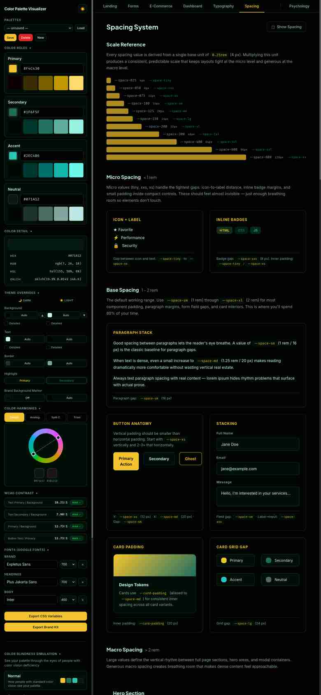321x695 pixels.
Task: Click the green dot in Secondary grid card
Action: pyautogui.click(x=268, y=560)
